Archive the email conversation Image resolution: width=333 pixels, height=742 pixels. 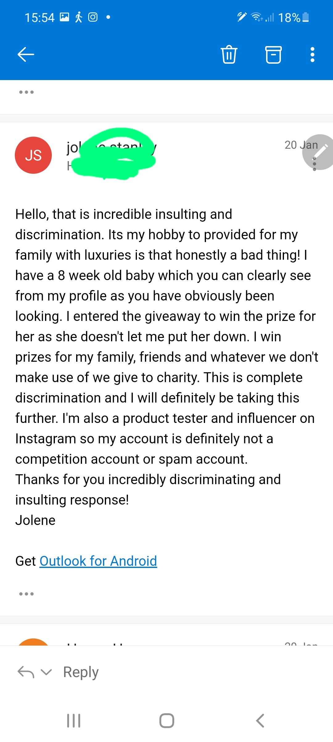273,55
